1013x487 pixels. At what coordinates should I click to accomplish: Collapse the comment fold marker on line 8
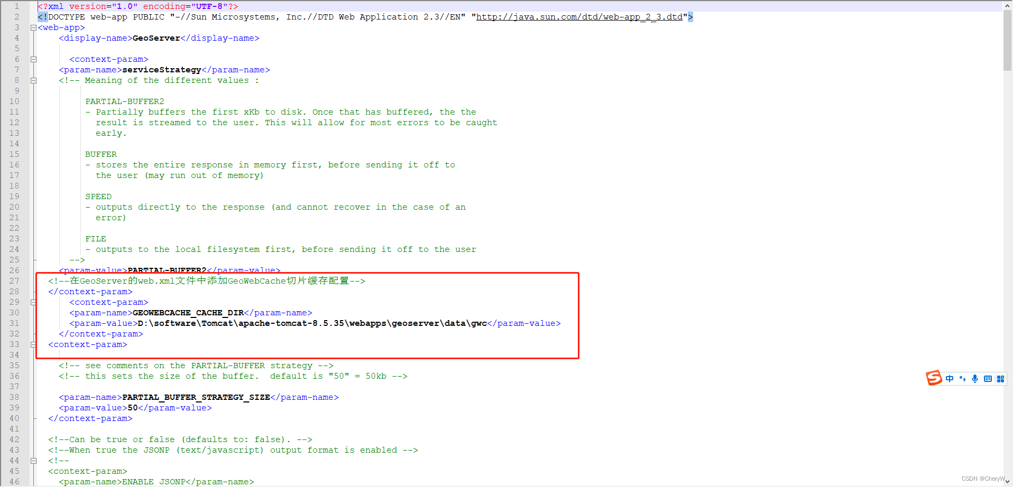click(33, 80)
